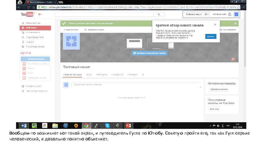The image size is (266, 149).
Task: Click the small avatar beside comment field
Action: (x=66, y=85)
